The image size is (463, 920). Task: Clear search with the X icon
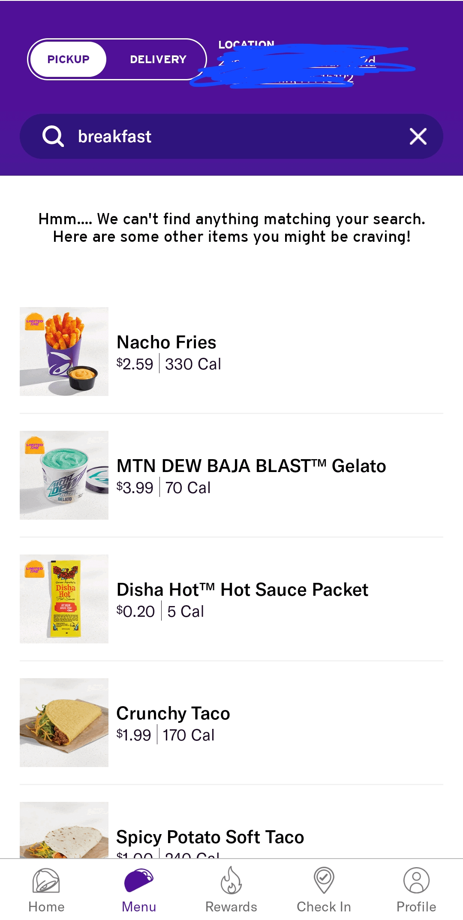[418, 137]
